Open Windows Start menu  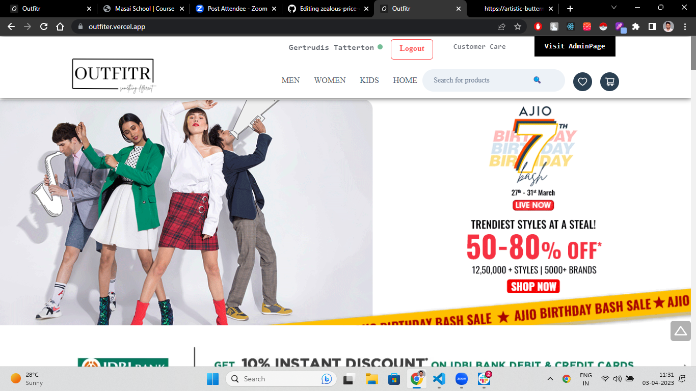[x=212, y=379]
